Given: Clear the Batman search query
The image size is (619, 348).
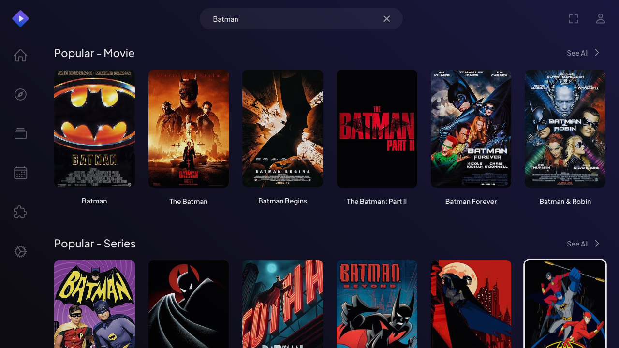Looking at the screenshot, I should 387,19.
